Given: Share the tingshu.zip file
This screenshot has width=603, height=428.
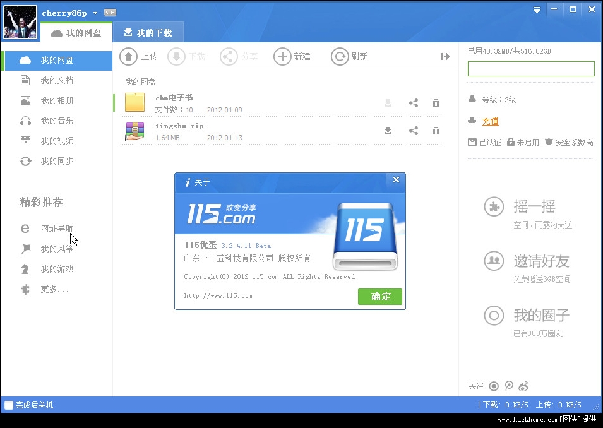Looking at the screenshot, I should point(414,131).
